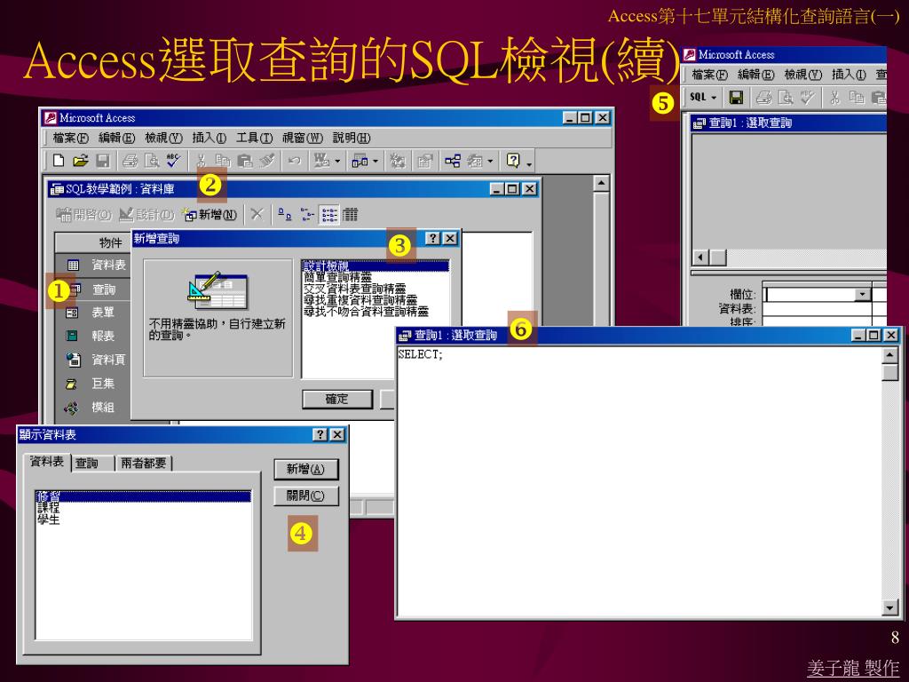Click left scroll arrow in query design pane

(x=700, y=258)
